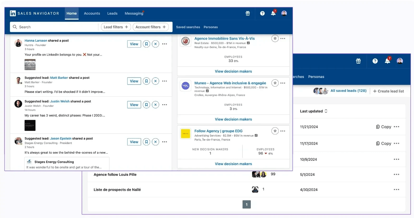Open more options for Muneo account
Viewport: 414px width, 218px height.
[283, 83]
